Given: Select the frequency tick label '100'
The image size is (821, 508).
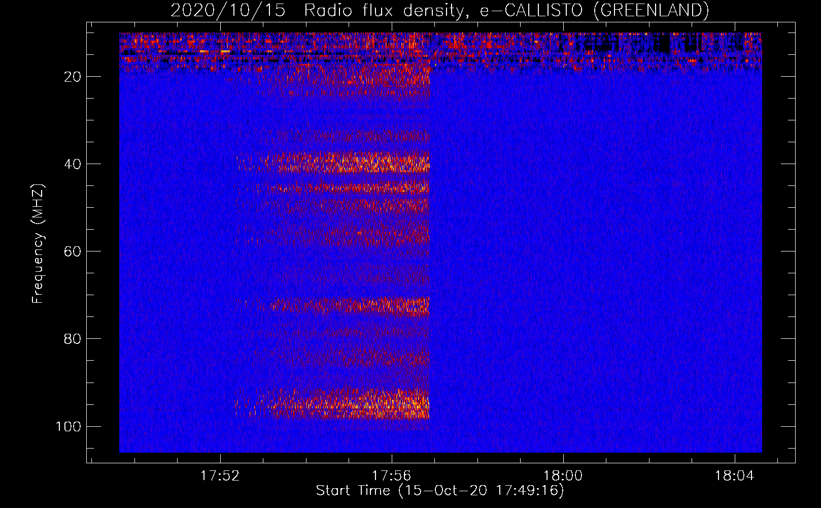Looking at the screenshot, I should click(x=69, y=426).
